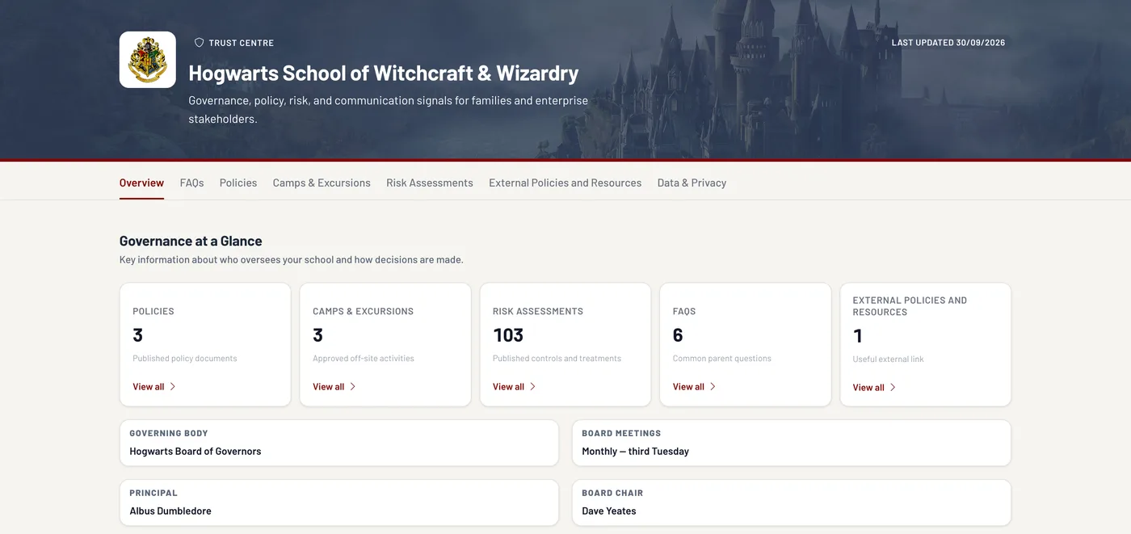Screen dimensions: 1131x534
Task: Click the Useful external link caption
Action: click(x=889, y=360)
